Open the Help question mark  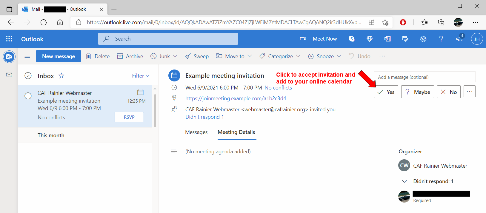(x=441, y=39)
